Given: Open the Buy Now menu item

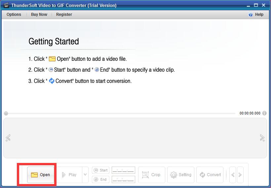Looking at the screenshot, I should tap(39, 15).
